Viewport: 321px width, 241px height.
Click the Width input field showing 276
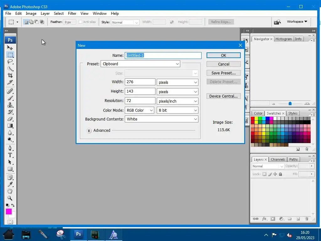[140, 82]
